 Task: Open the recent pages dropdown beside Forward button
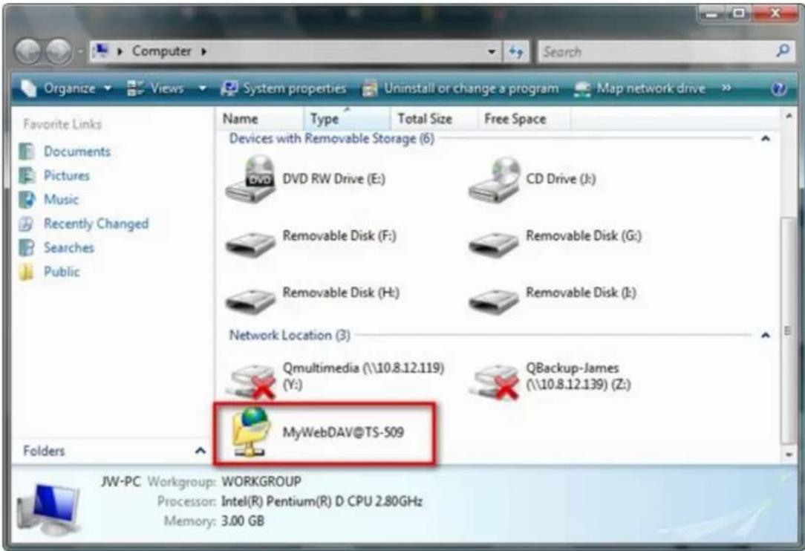(81, 52)
